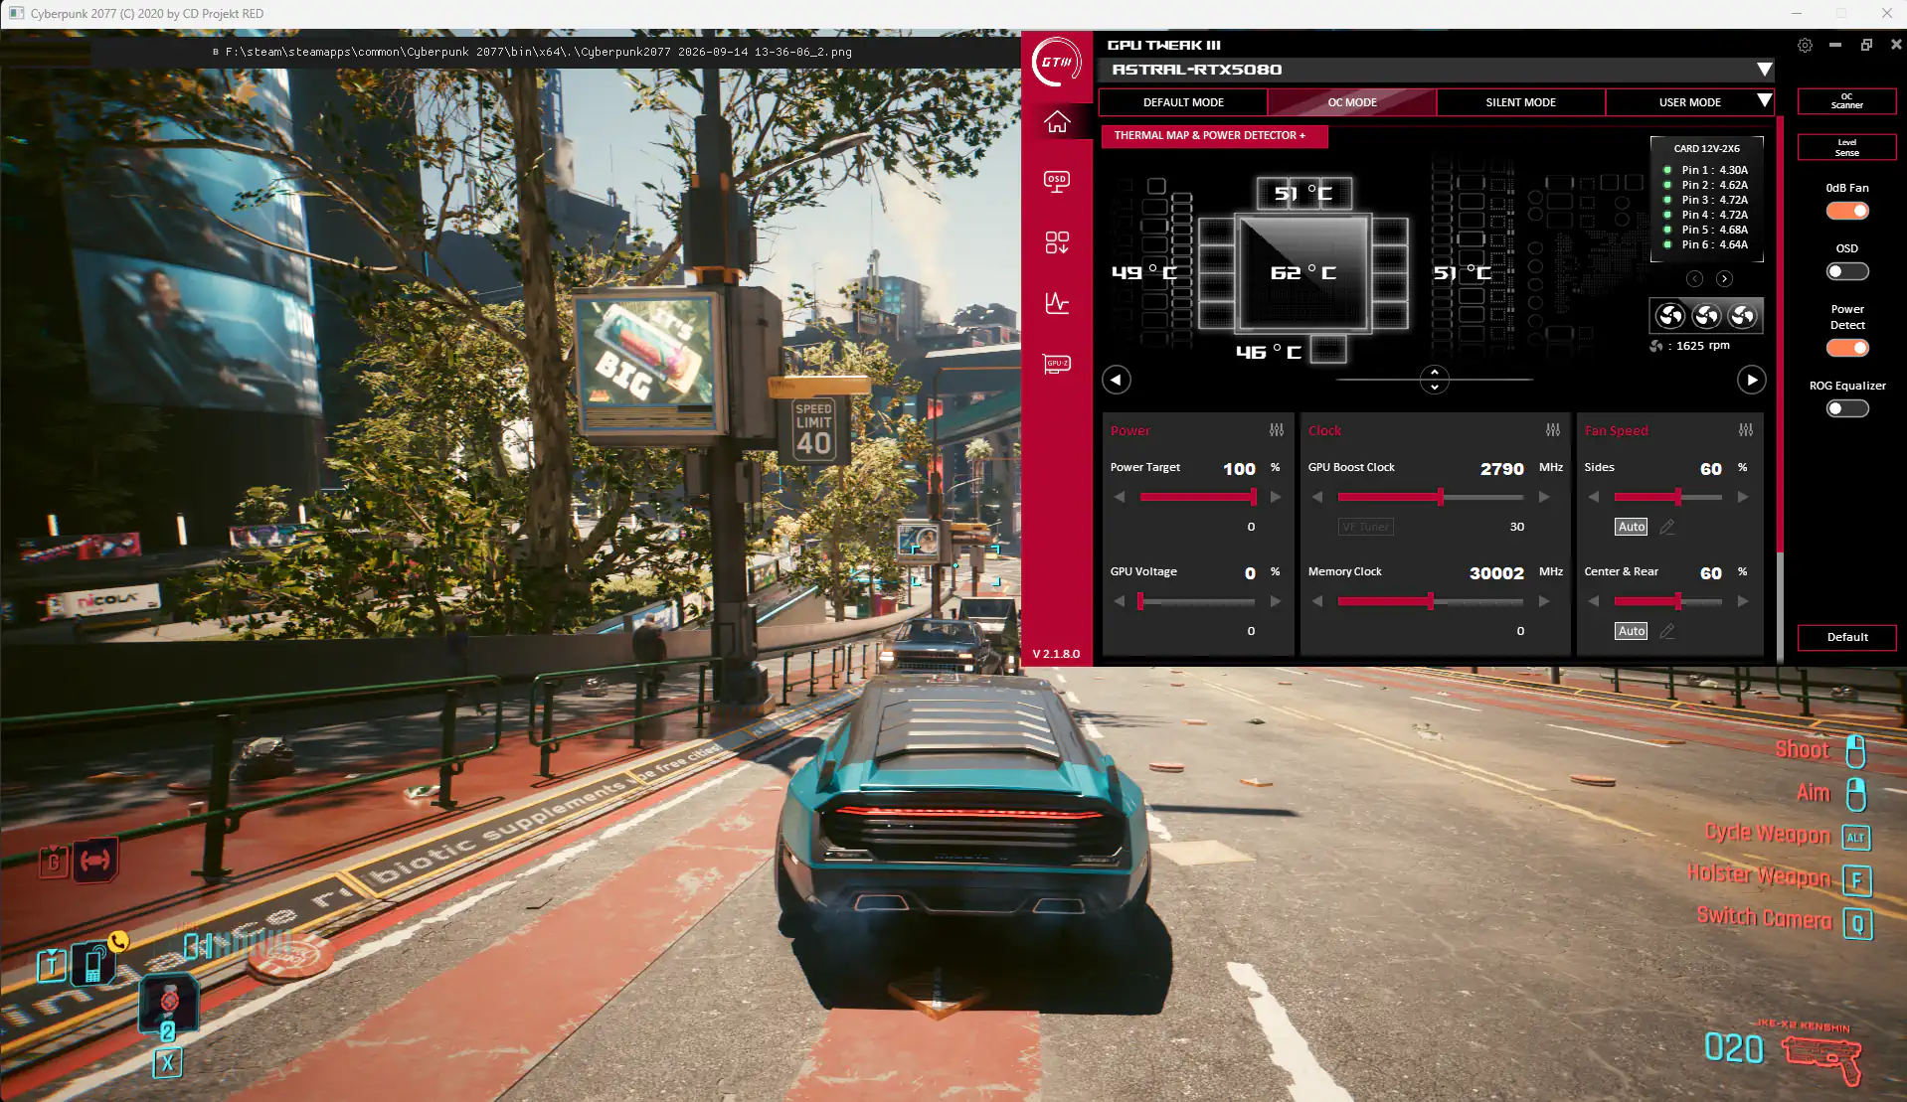
Task: Switch to Default Mode tab
Action: pyautogui.click(x=1183, y=102)
